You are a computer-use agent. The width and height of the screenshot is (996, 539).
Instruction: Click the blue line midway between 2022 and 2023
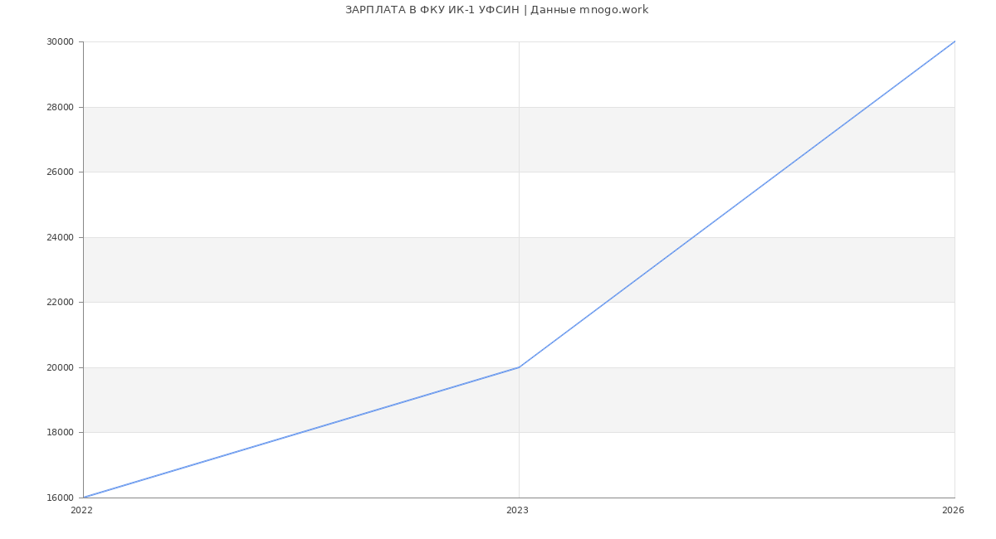[301, 433]
